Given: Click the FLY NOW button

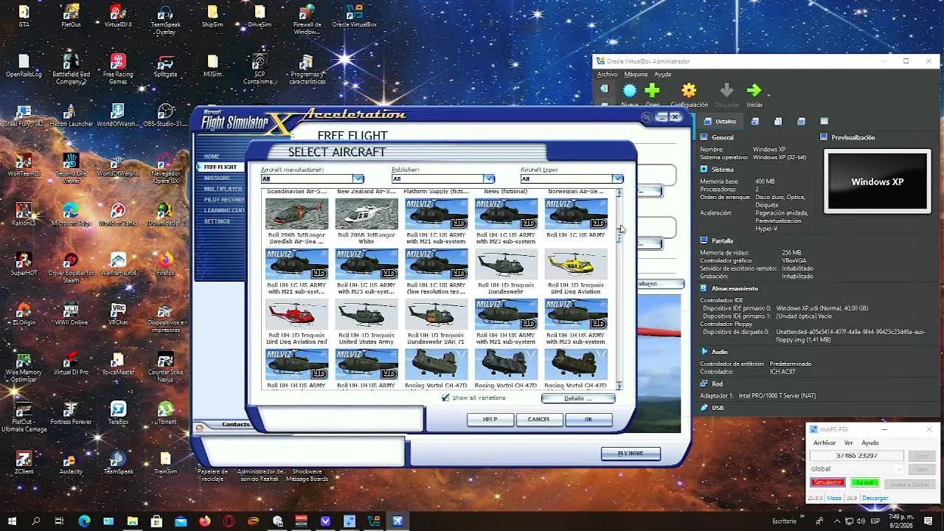Looking at the screenshot, I should 631,454.
